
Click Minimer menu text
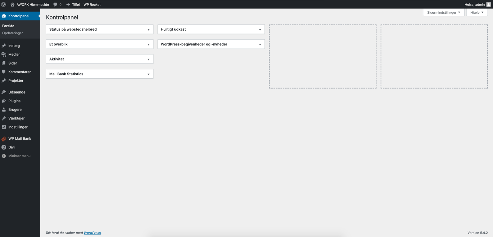coord(19,156)
